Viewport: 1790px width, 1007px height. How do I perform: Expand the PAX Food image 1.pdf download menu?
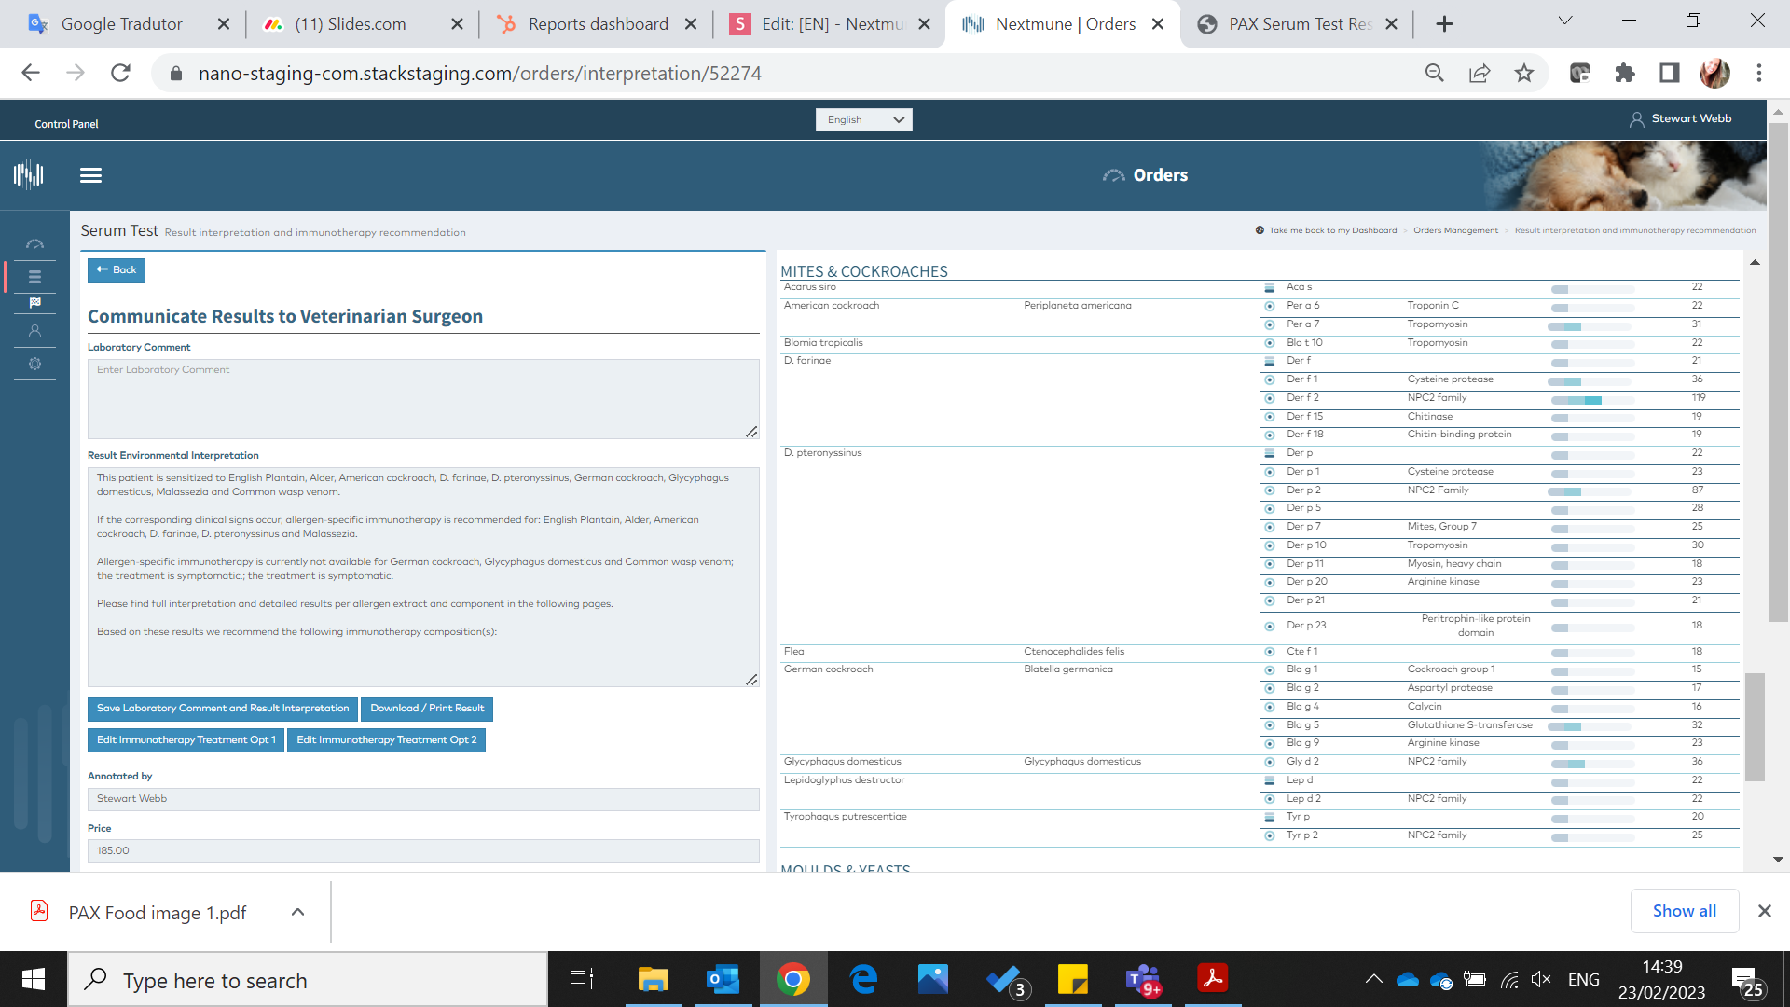click(297, 912)
